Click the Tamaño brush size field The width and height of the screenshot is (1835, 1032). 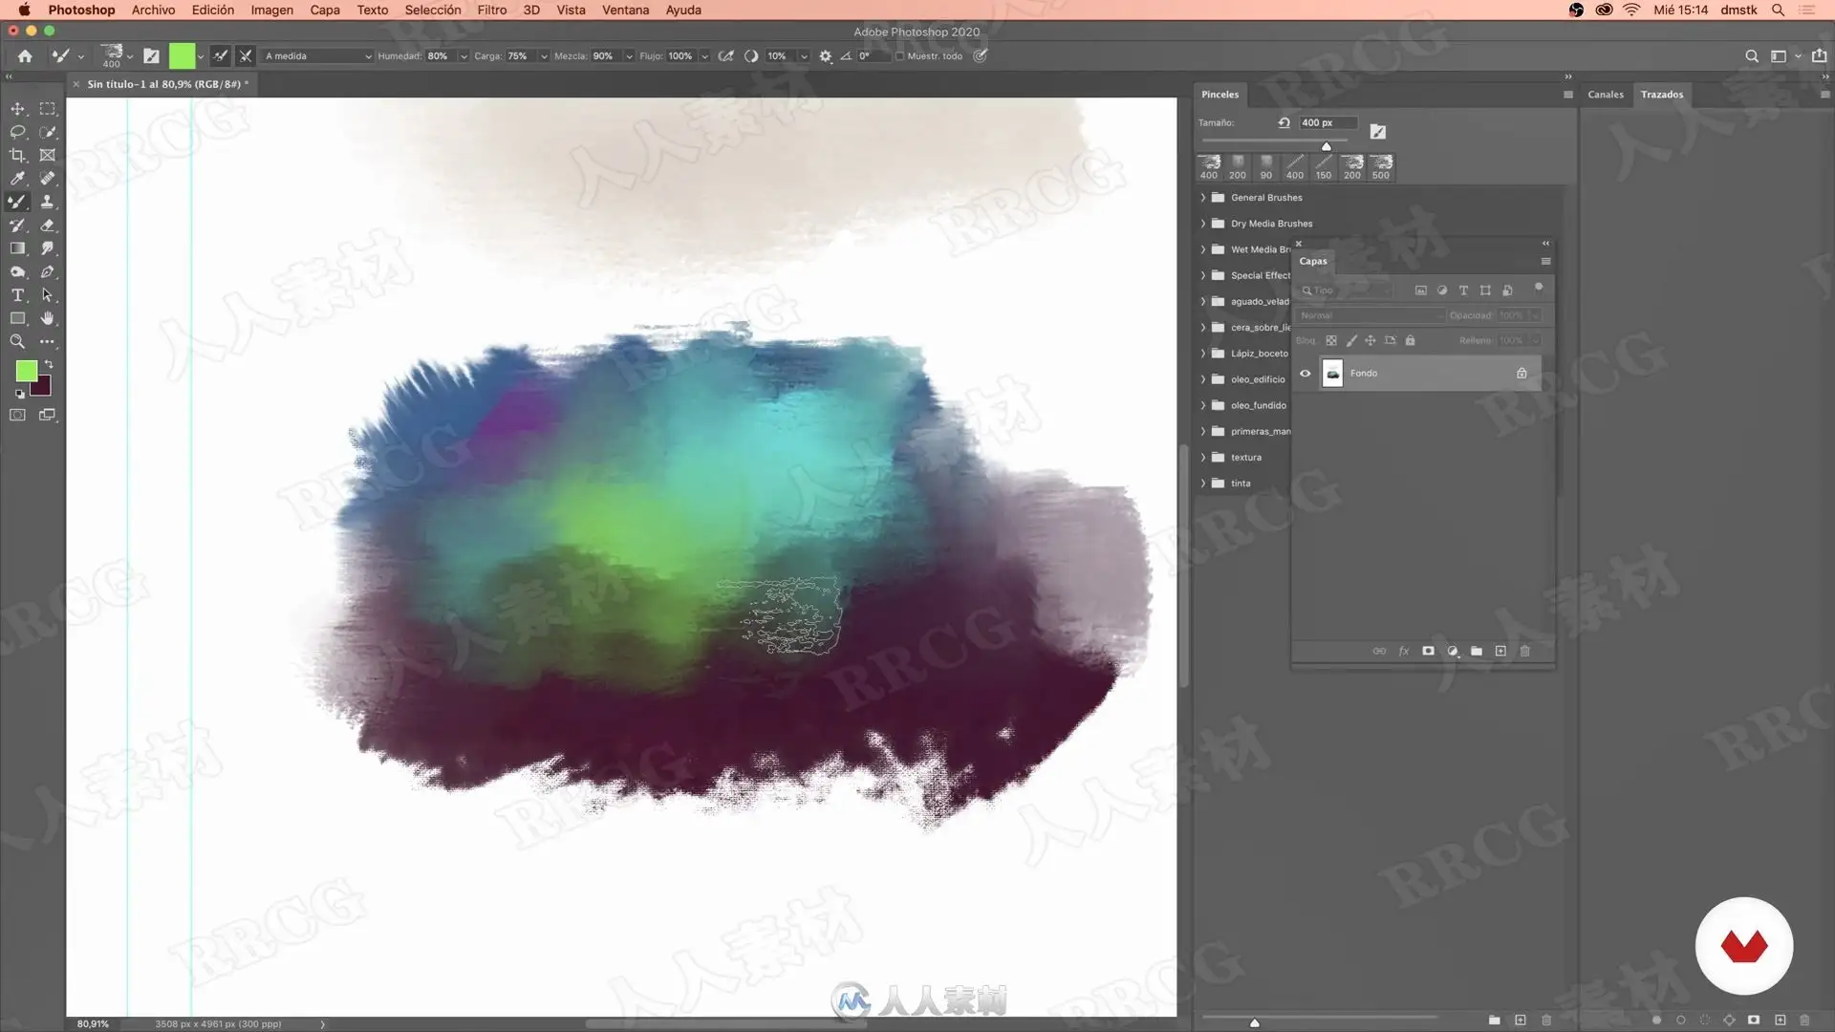point(1327,122)
